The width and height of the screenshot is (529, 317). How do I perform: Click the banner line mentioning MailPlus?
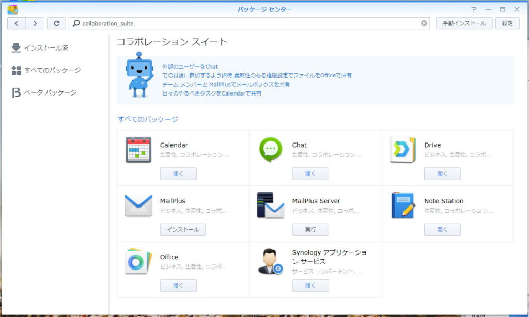226,84
